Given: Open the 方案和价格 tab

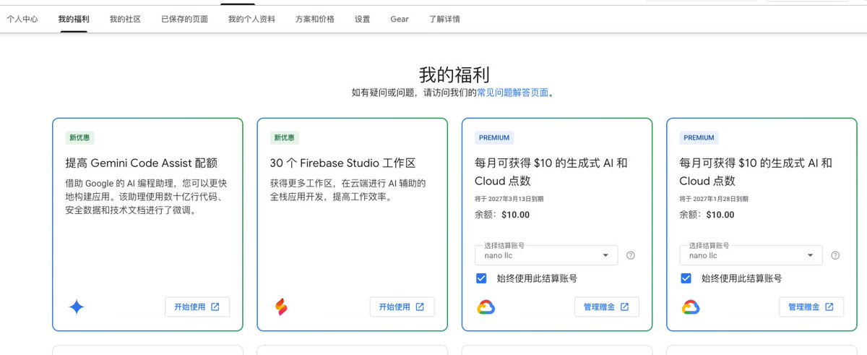Looking at the screenshot, I should [x=315, y=20].
